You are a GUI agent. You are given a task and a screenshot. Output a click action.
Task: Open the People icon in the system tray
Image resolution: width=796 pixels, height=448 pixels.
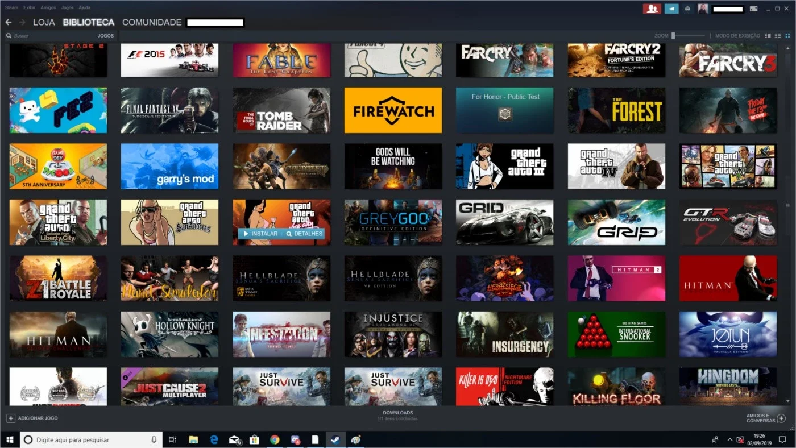click(x=715, y=439)
